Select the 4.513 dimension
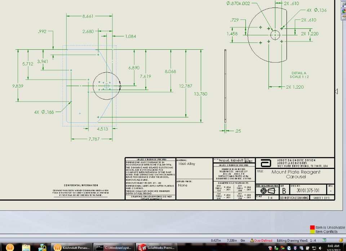The image size is (346, 251). pyautogui.click(x=102, y=129)
